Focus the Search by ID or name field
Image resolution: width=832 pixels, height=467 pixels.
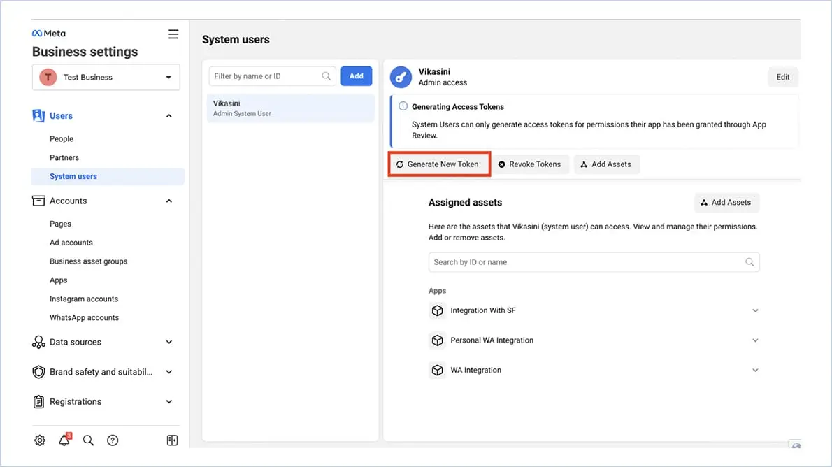pos(594,262)
